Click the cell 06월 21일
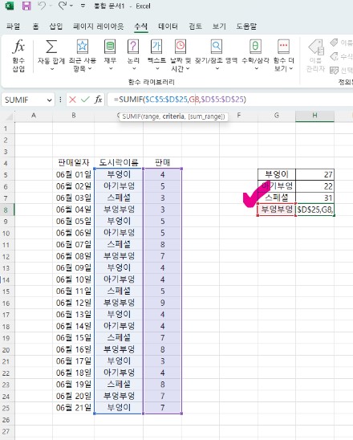This screenshot has height=440, width=353. pos(74,408)
